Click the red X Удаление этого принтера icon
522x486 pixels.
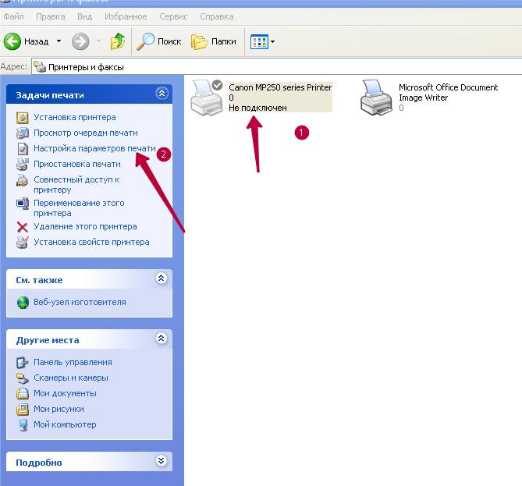23,227
